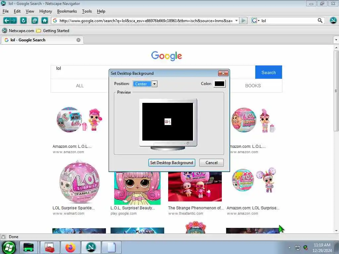Select the lol - Google Search tab
This screenshot has width=339, height=254.
click(x=42, y=40)
